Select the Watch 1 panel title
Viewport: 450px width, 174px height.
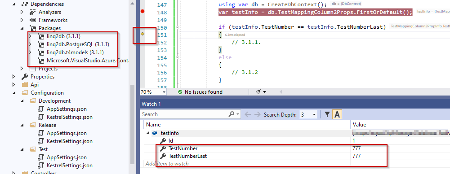click(151, 104)
